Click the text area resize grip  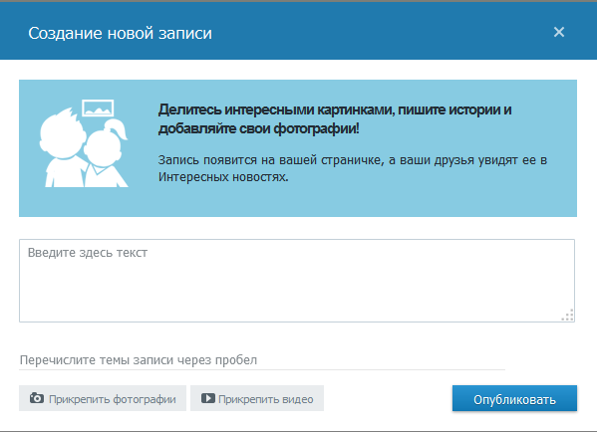tap(568, 316)
